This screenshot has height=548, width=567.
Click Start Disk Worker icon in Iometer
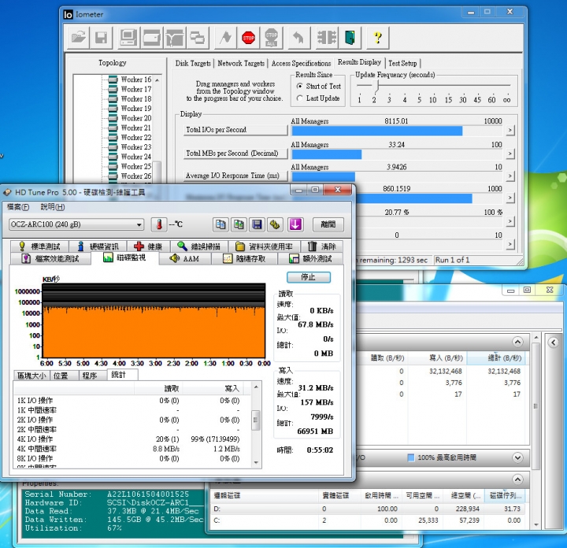point(151,37)
